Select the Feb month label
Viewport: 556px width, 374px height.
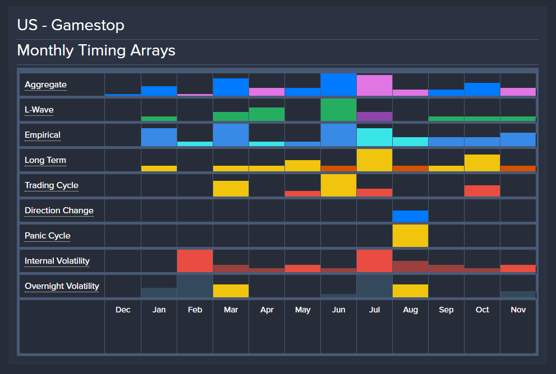pos(195,310)
